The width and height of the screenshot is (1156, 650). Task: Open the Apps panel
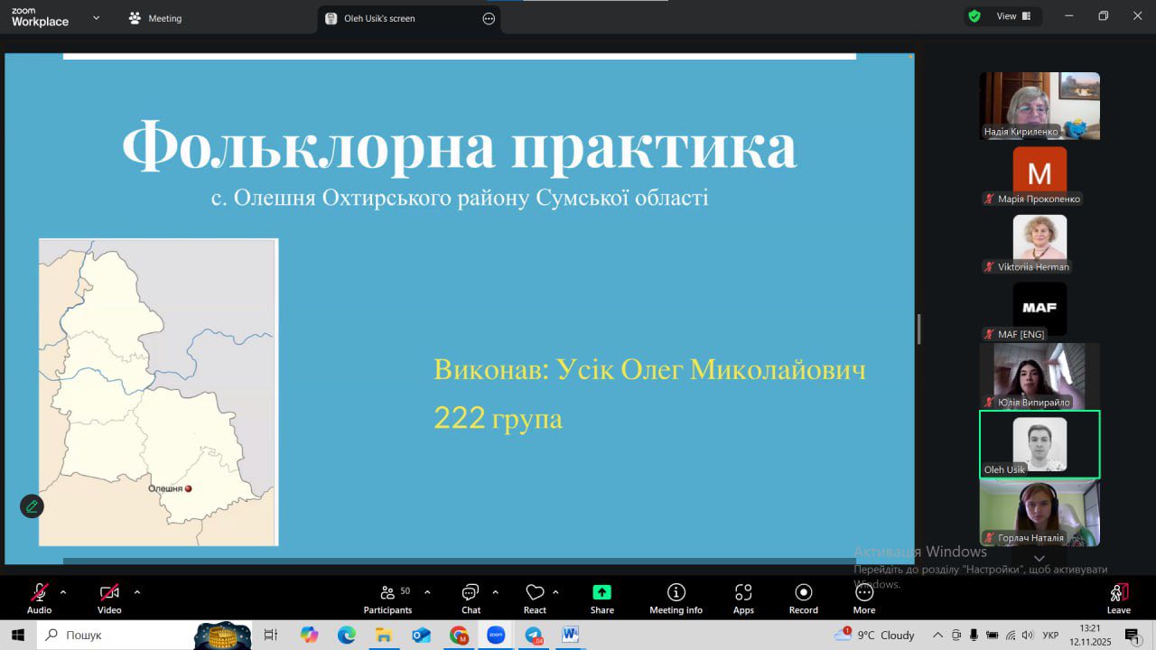(x=743, y=598)
